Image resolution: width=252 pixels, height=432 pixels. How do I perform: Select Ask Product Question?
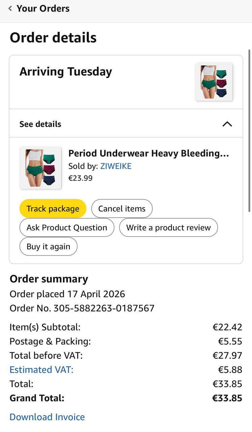coord(67,227)
